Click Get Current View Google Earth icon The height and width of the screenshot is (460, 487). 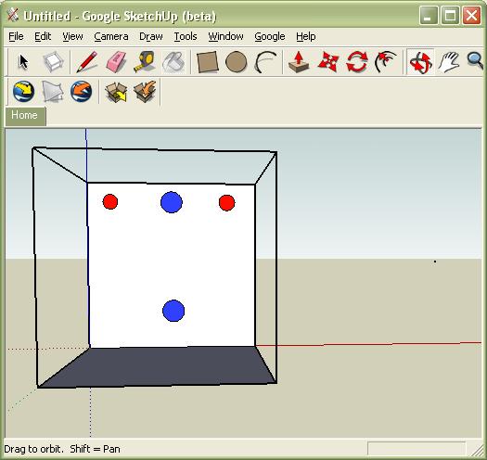coord(23,91)
